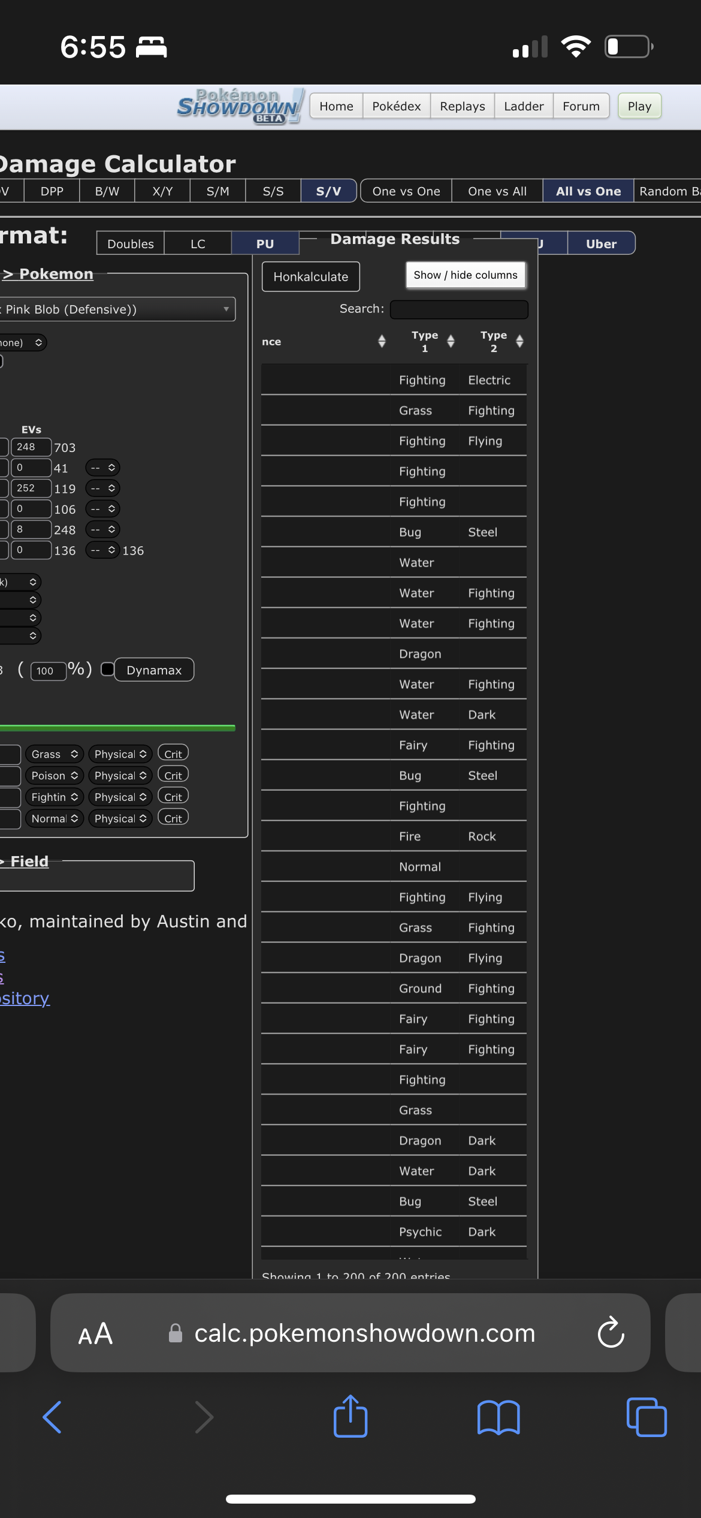Toggle Crit for the Grass move
The image size is (701, 1518).
pyautogui.click(x=173, y=754)
